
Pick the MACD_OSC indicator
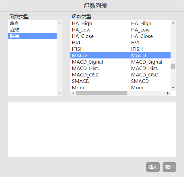[x=120, y=75]
